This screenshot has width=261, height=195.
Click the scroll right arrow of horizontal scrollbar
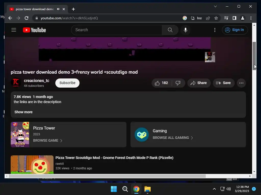(250, 176)
